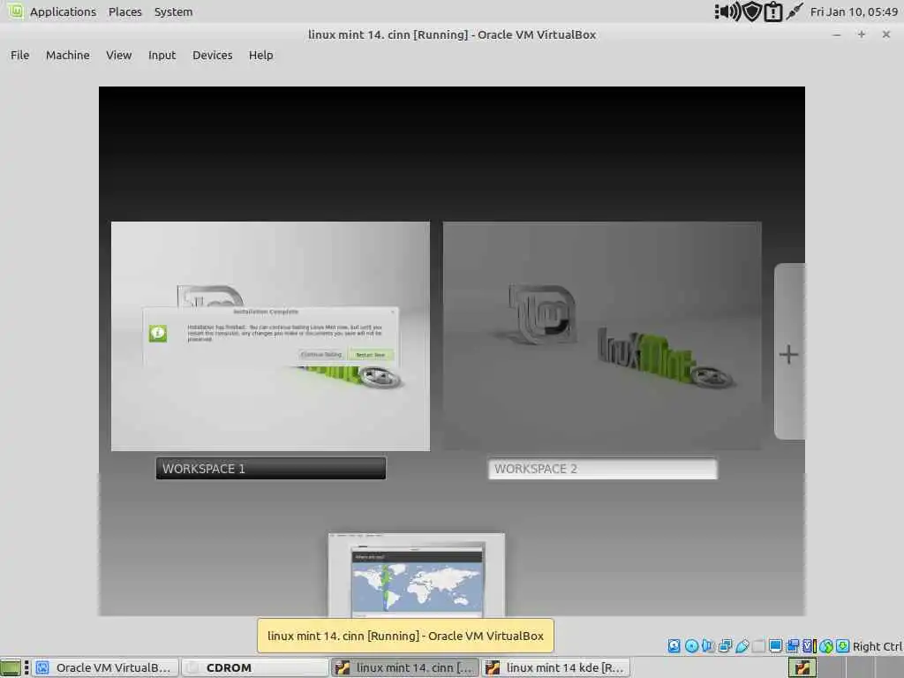
Task: Open the Places panel menu
Action: (125, 11)
